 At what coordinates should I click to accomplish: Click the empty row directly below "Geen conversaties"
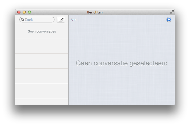click(42, 46)
